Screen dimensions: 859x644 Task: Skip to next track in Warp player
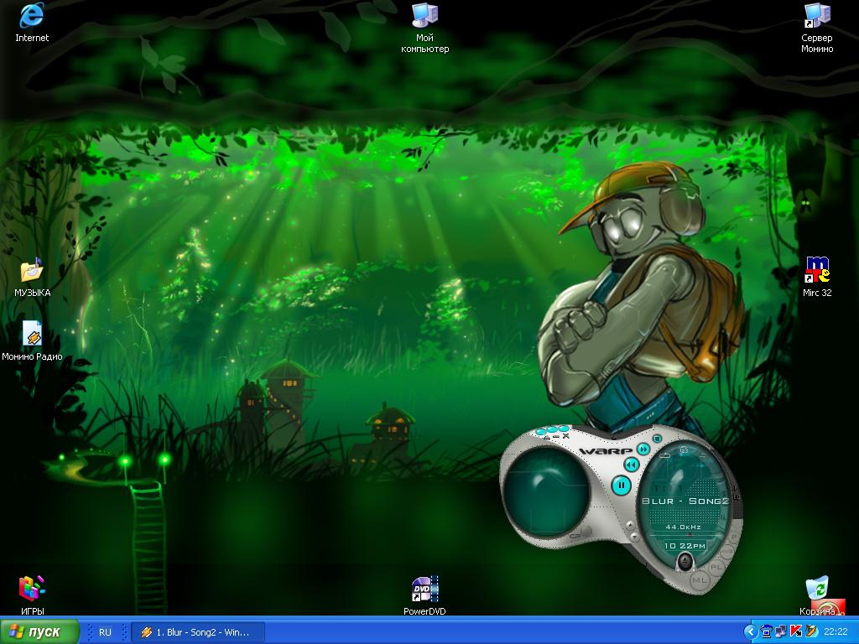click(x=643, y=449)
